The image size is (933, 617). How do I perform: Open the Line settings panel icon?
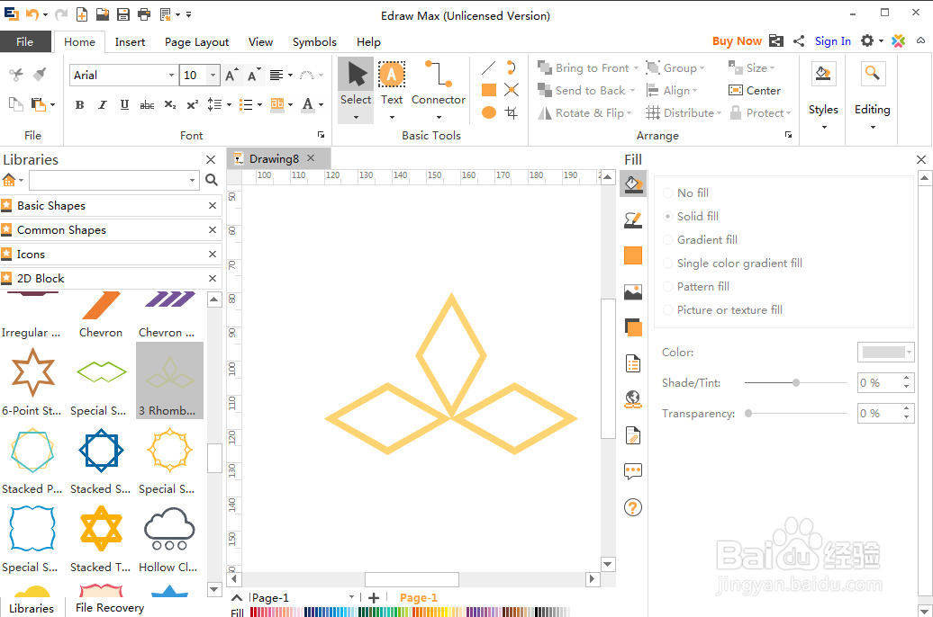coord(632,220)
